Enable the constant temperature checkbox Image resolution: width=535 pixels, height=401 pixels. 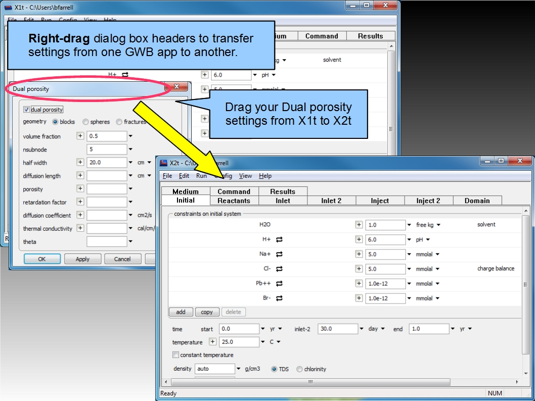coord(175,355)
